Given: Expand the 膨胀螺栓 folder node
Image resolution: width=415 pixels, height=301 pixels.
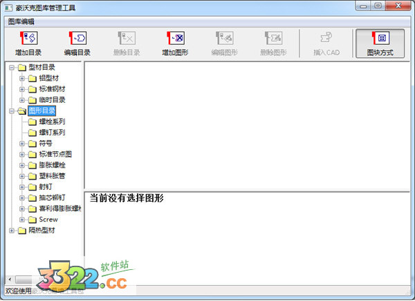Looking at the screenshot, I should point(22,166).
